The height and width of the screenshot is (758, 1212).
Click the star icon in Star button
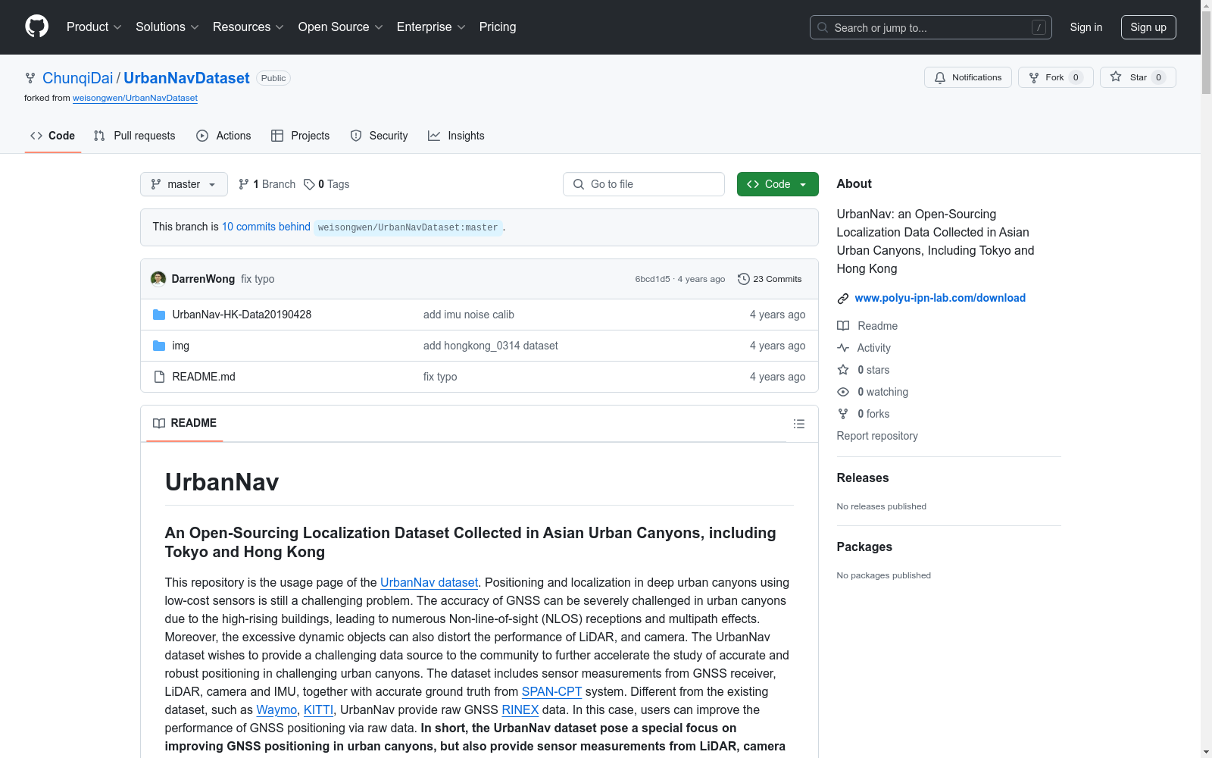pos(1116,77)
